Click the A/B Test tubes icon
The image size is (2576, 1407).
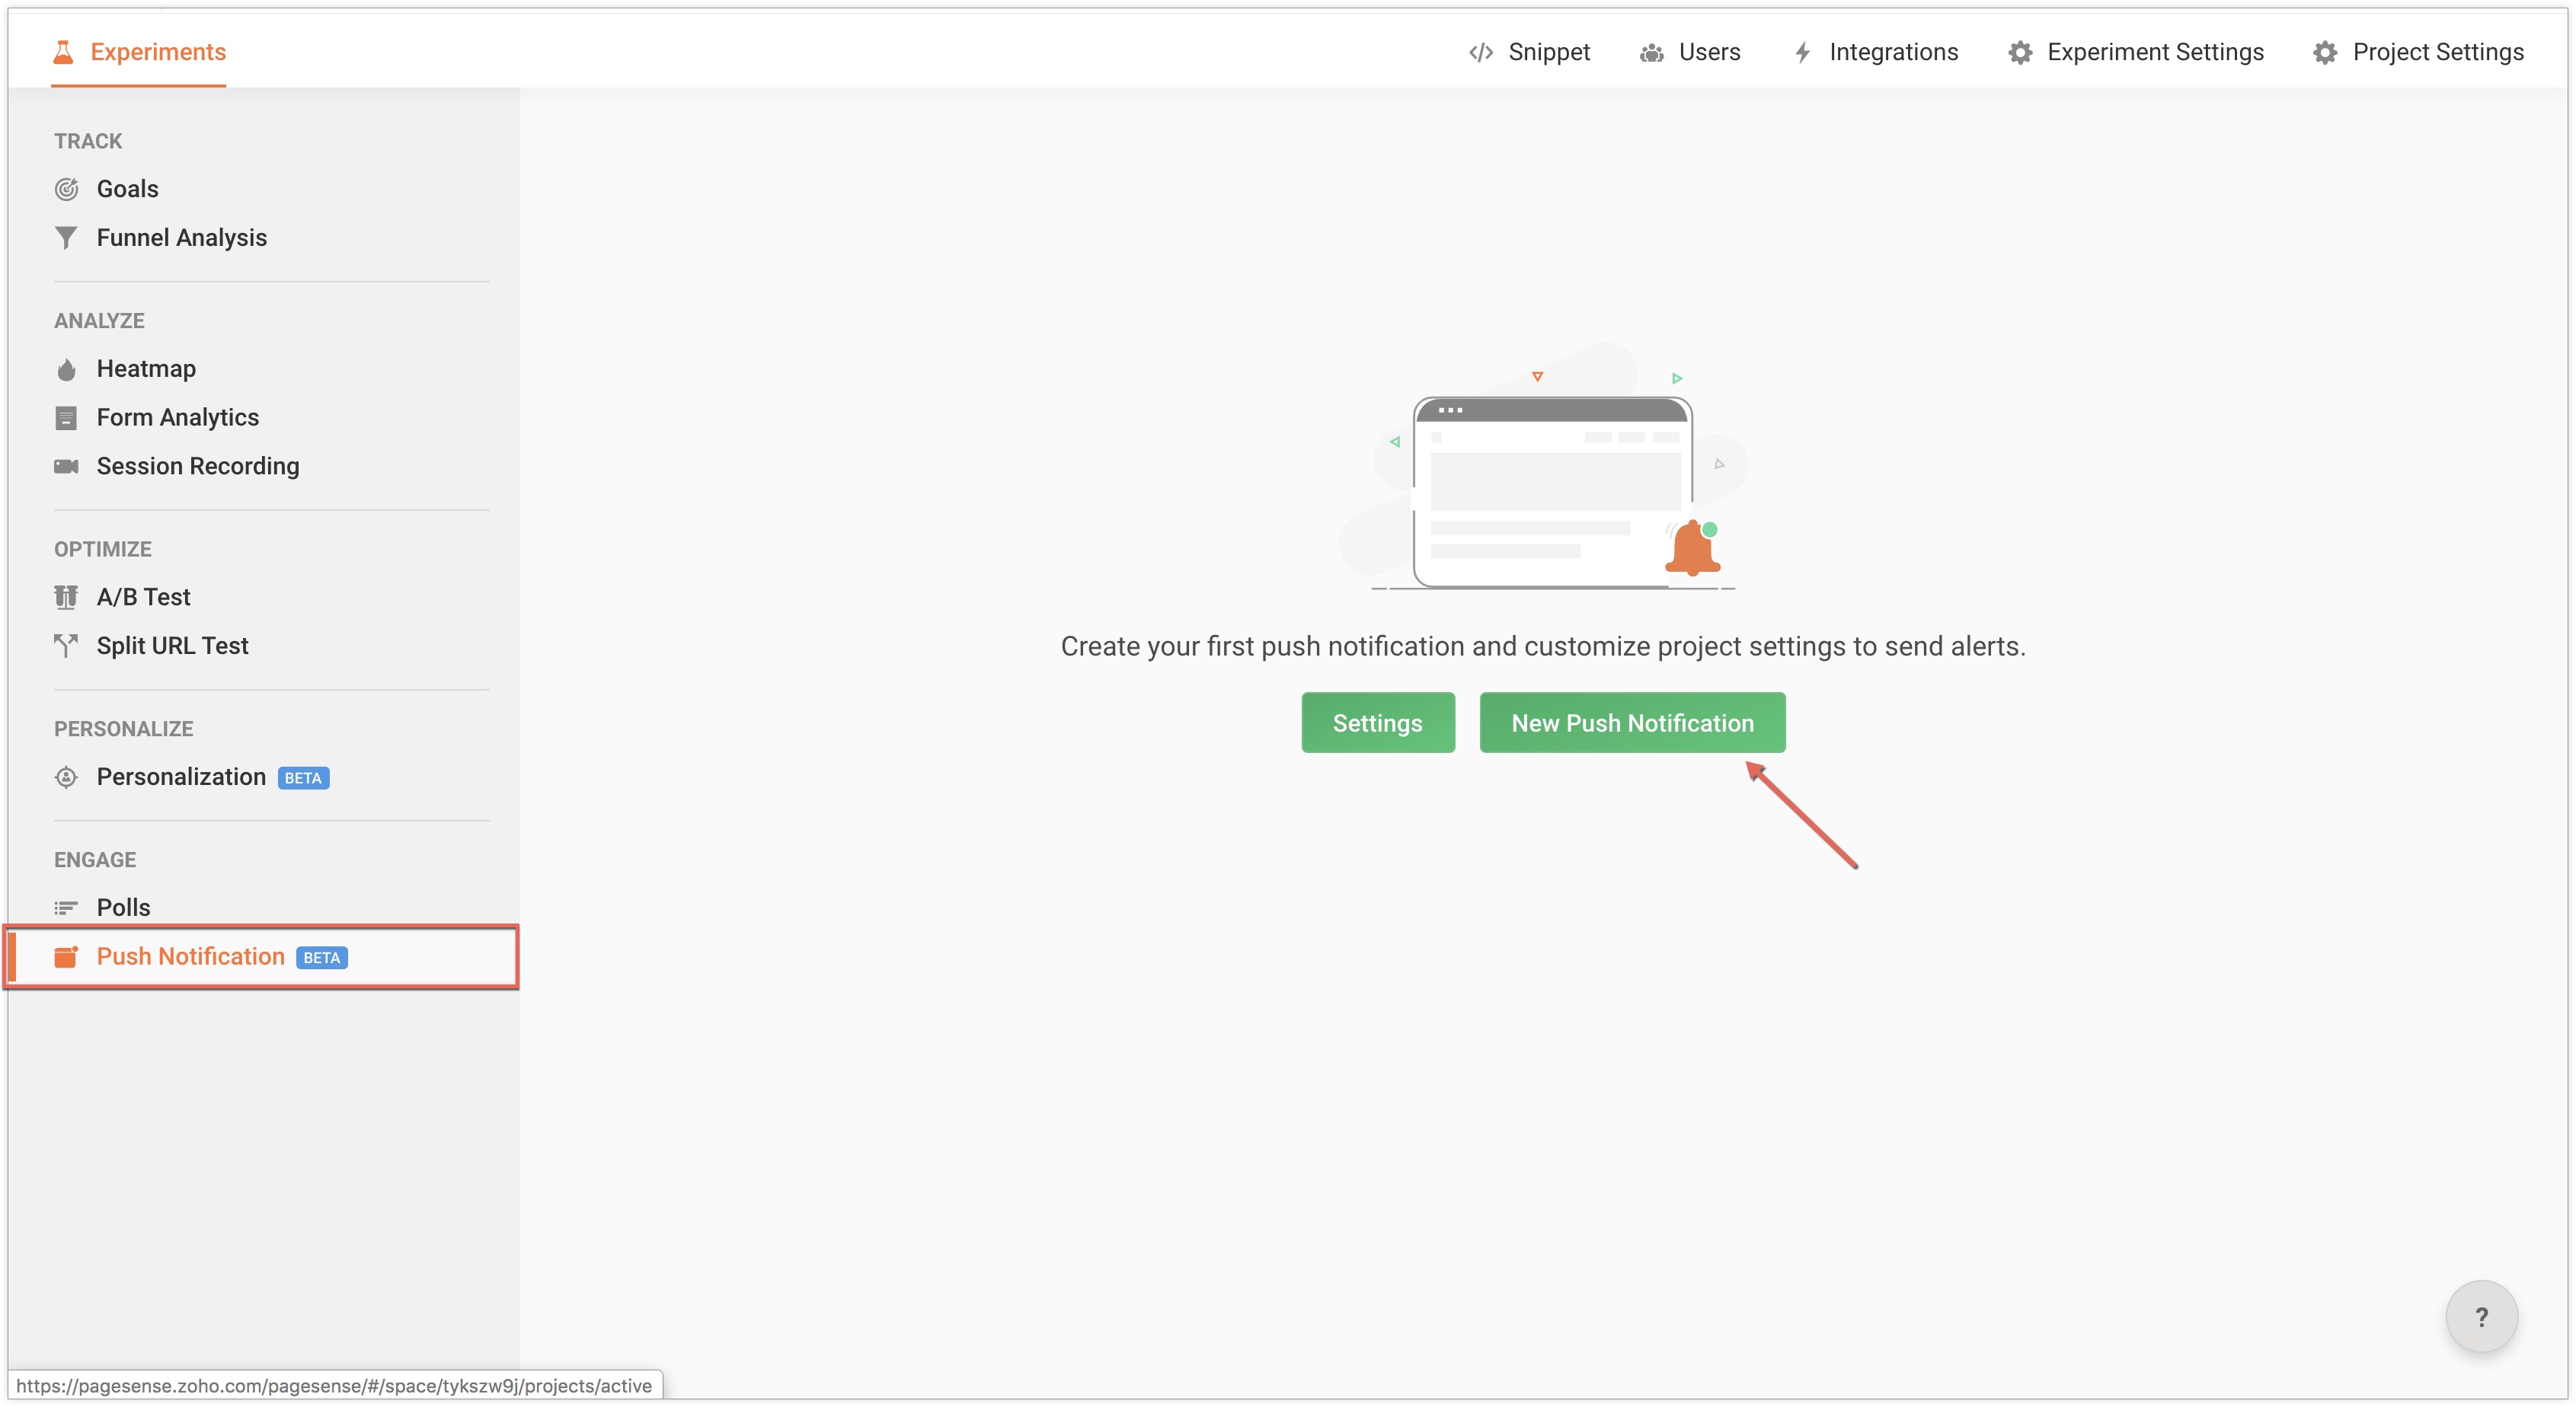tap(66, 598)
